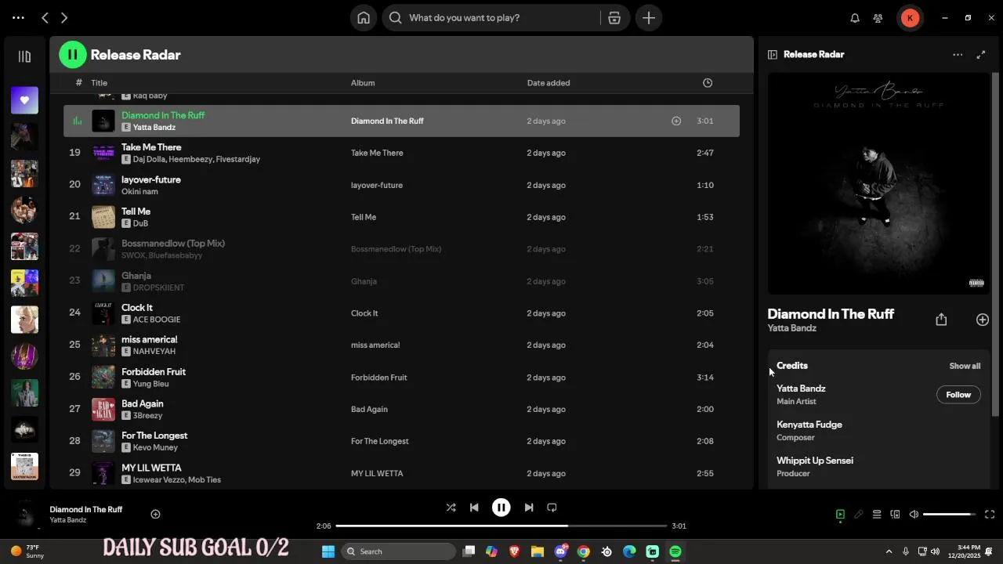The height and width of the screenshot is (564, 1003).
Task: Enter full screen player mode
Action: (990, 515)
